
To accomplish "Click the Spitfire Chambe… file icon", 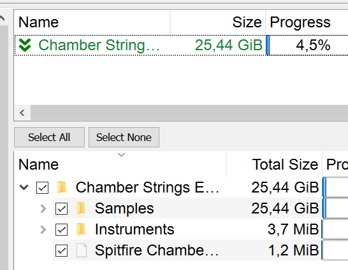I will click(x=82, y=250).
